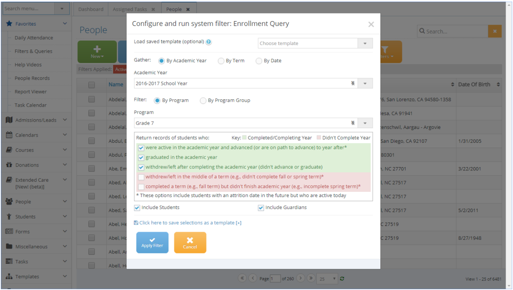The image size is (513, 290).
Task: Clear the Academic Year selection with the X icon
Action: click(x=353, y=83)
